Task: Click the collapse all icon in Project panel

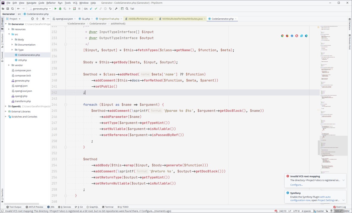Action: pos(37,19)
